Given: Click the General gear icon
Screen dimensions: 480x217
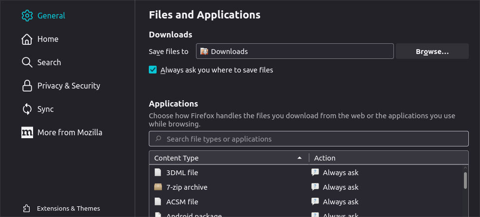Looking at the screenshot, I should click(x=27, y=16).
